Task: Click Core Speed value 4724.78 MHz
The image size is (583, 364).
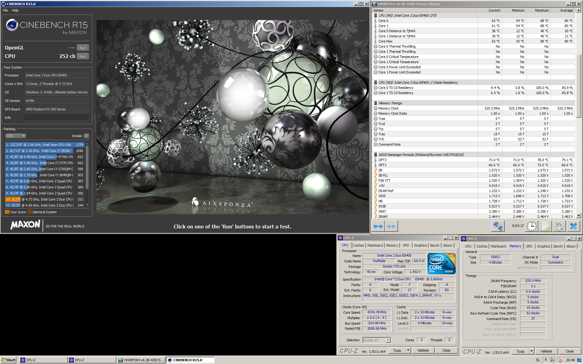Action: (377, 312)
